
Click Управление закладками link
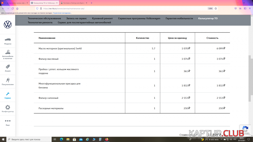coord(62,13)
